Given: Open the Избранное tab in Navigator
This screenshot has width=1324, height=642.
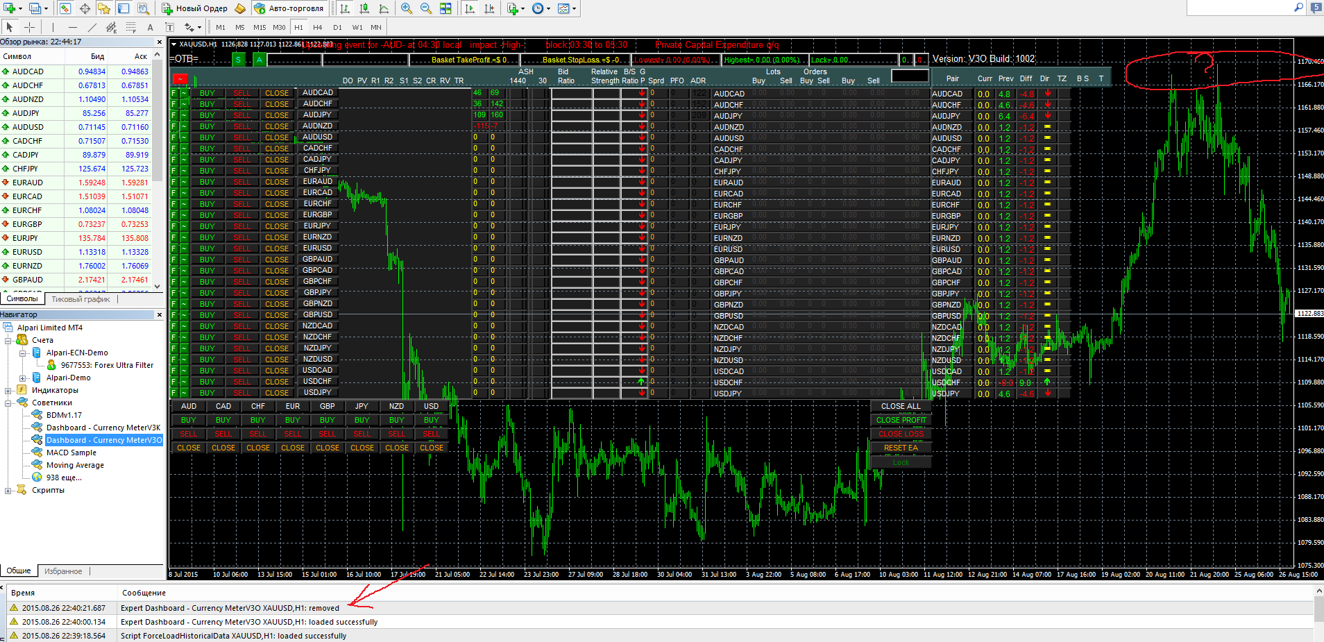Looking at the screenshot, I should click(63, 571).
